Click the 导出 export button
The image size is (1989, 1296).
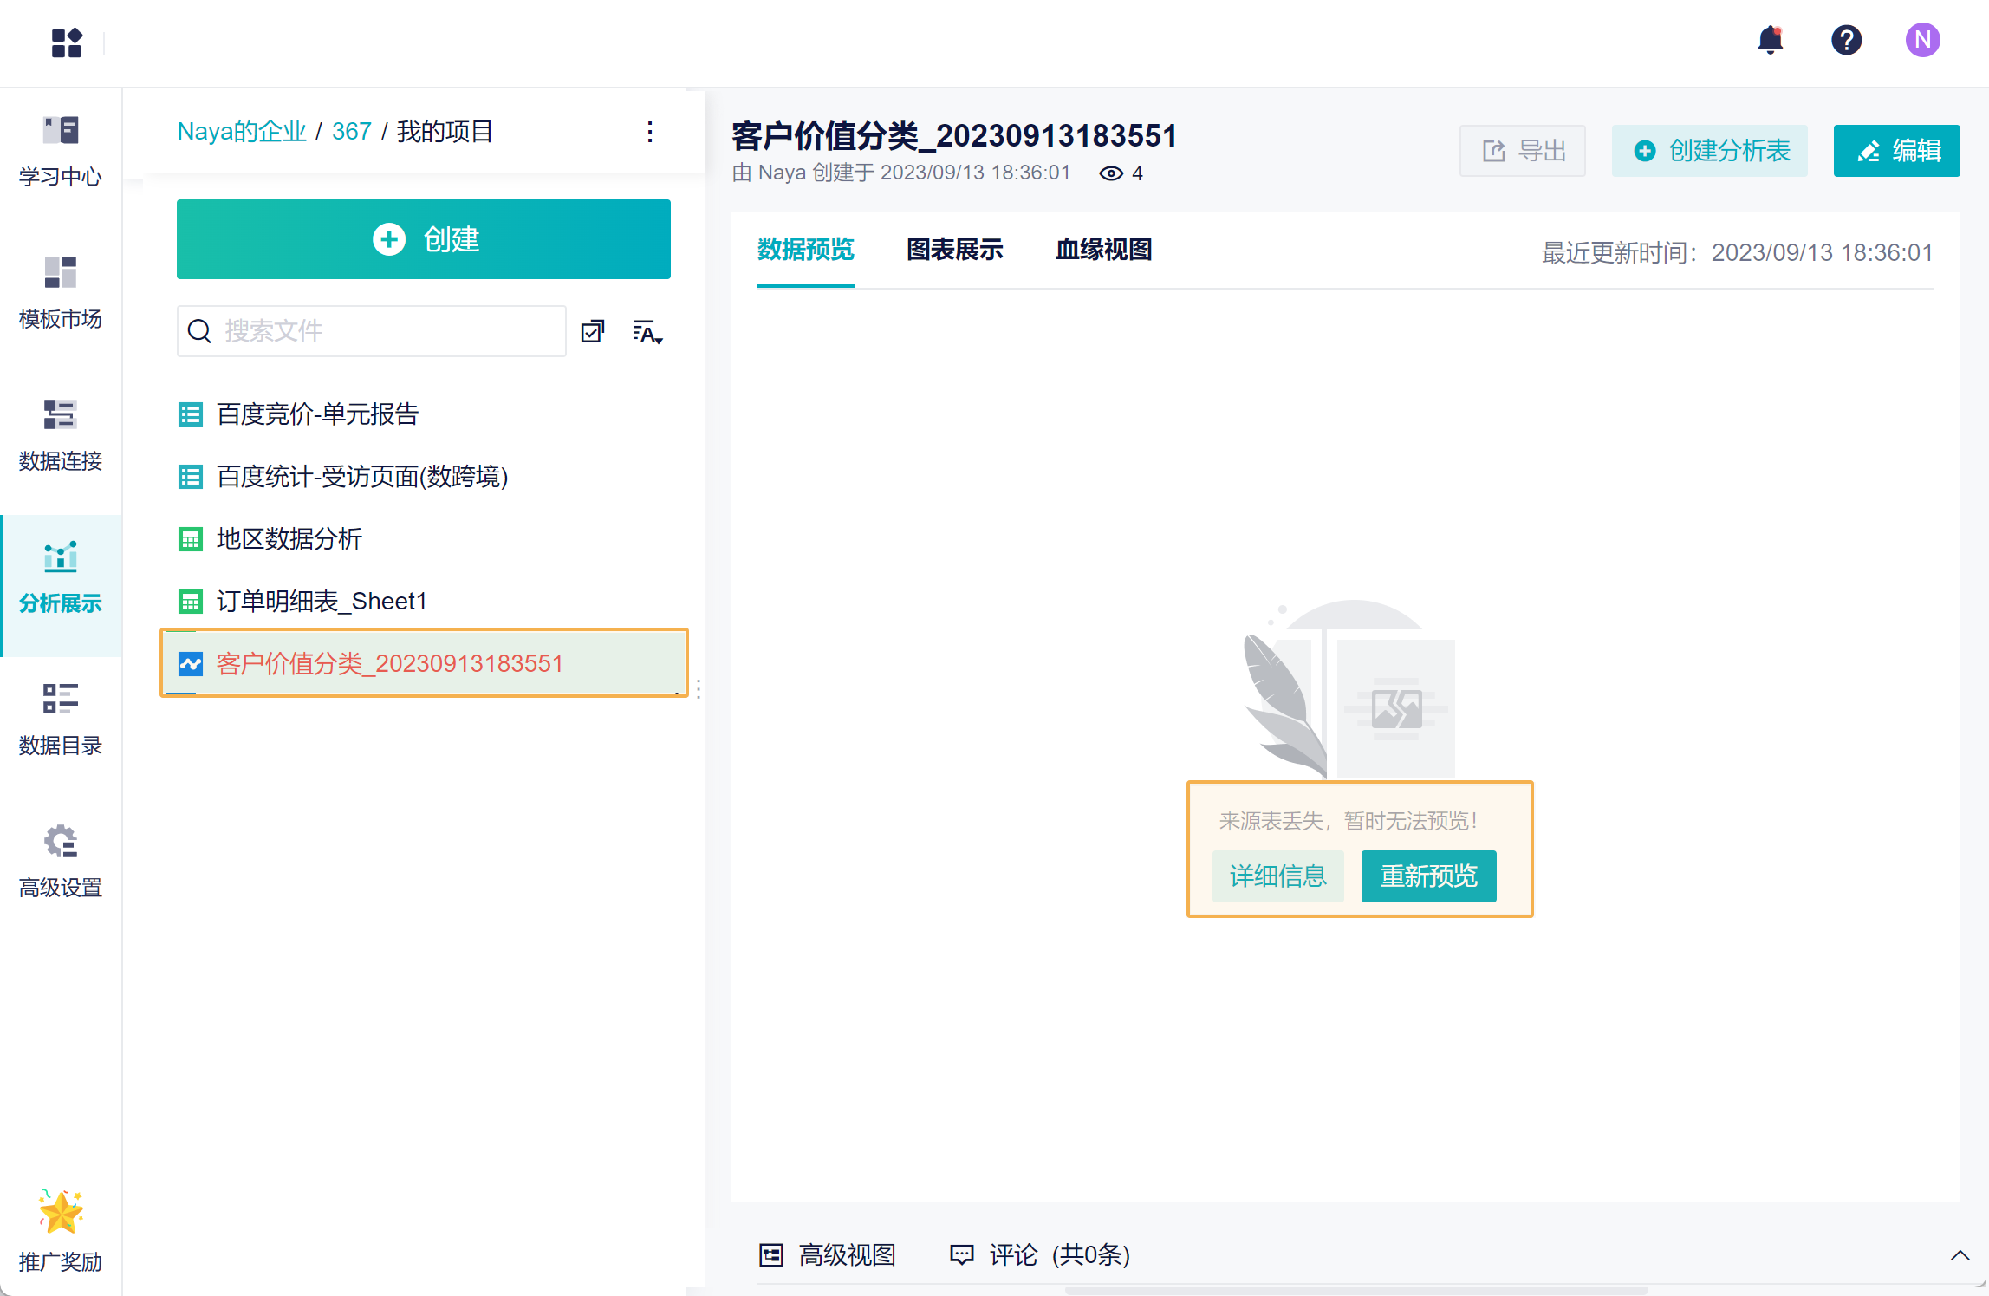coord(1523,151)
